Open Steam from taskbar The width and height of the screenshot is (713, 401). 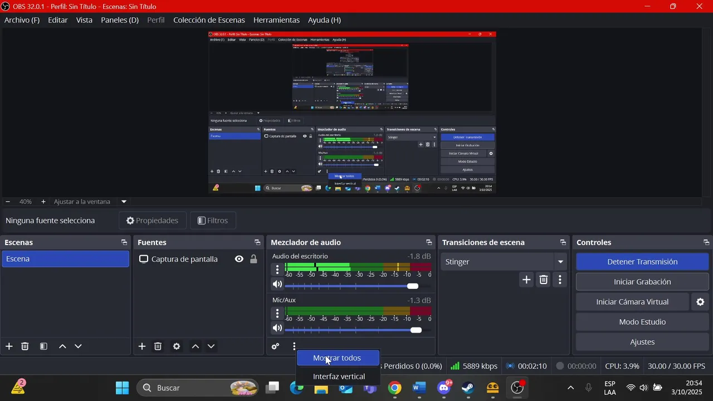[x=468, y=388]
